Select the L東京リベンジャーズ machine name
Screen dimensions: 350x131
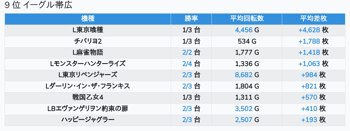click(x=88, y=75)
